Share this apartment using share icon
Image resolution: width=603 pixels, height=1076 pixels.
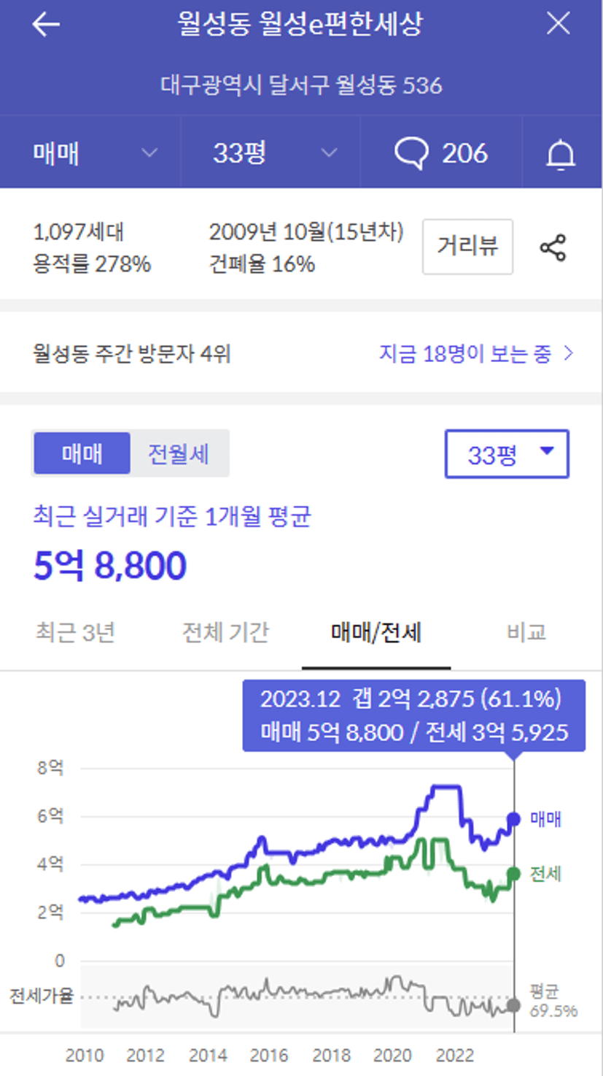(x=553, y=247)
